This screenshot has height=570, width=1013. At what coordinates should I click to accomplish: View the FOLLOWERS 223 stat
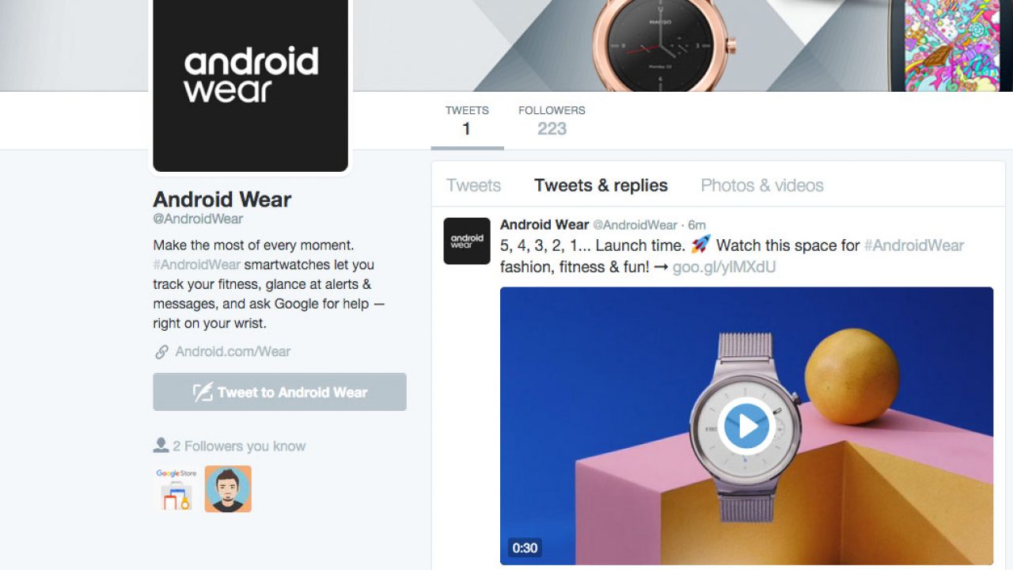[x=552, y=120]
